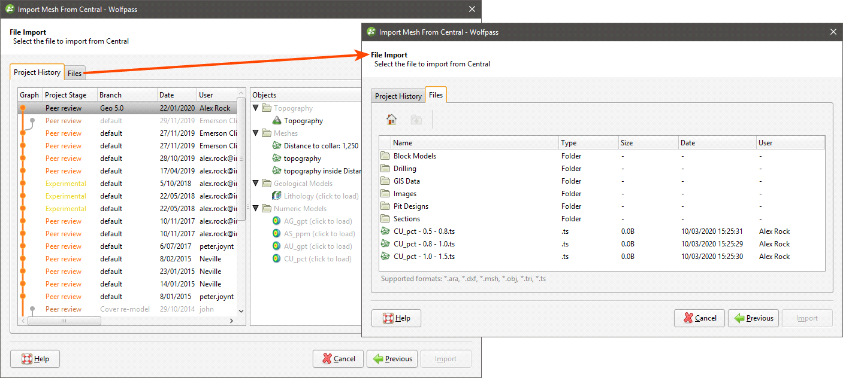Collapse the Numeric Models tree branch

point(255,208)
